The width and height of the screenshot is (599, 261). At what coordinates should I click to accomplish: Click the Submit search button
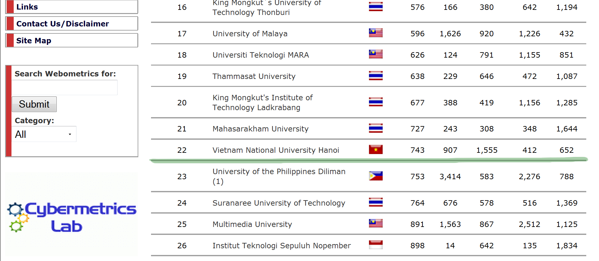point(34,104)
